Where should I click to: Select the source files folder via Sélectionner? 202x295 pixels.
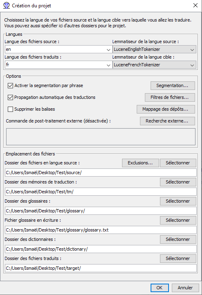(x=178, y=163)
